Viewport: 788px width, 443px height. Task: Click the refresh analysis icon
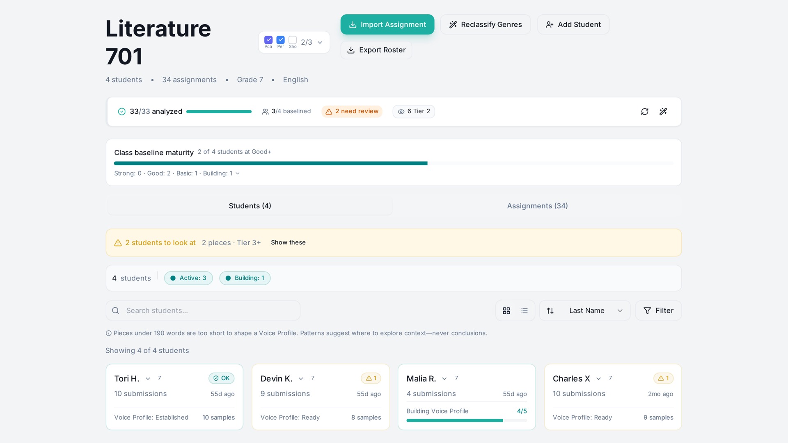[644, 112]
